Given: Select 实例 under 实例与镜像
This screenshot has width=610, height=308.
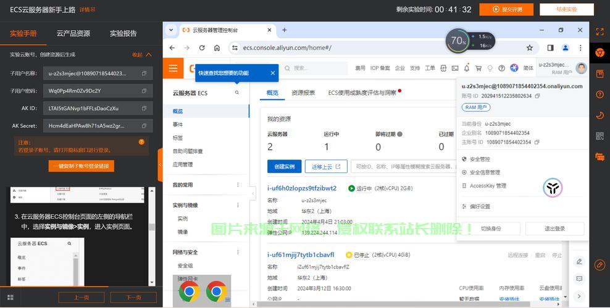Looking at the screenshot, I should (x=183, y=219).
